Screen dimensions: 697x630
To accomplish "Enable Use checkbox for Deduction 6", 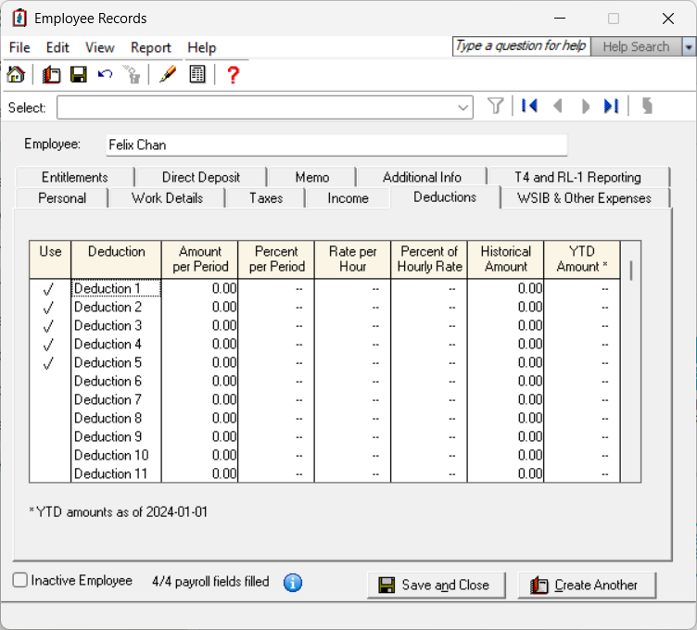I will pos(48,382).
